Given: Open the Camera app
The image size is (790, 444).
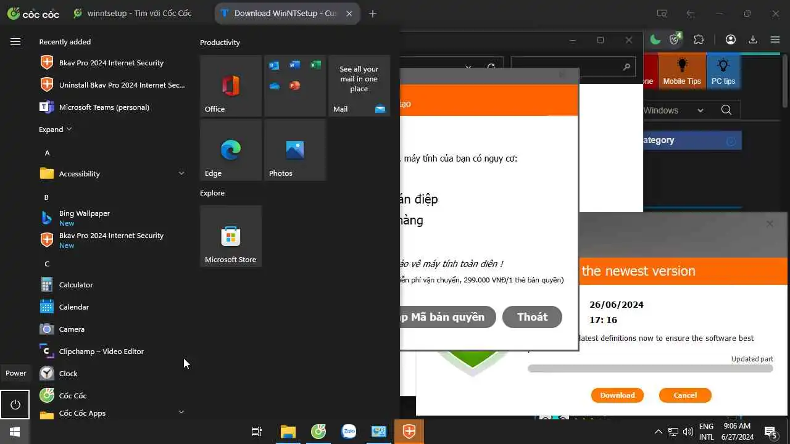Looking at the screenshot, I should pos(111,329).
